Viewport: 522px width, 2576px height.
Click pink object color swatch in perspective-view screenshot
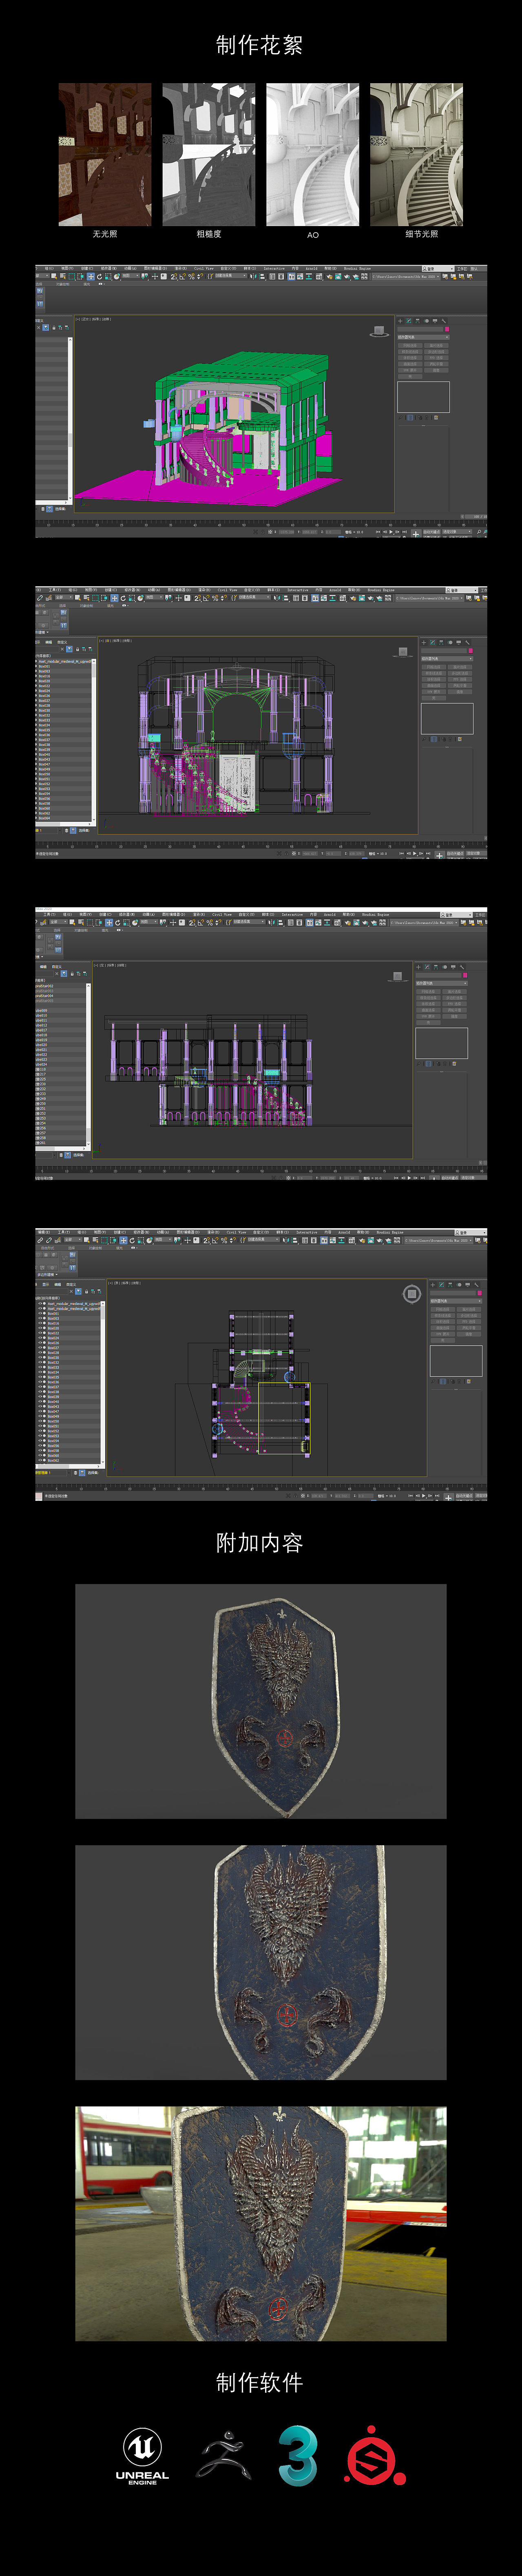(447, 329)
